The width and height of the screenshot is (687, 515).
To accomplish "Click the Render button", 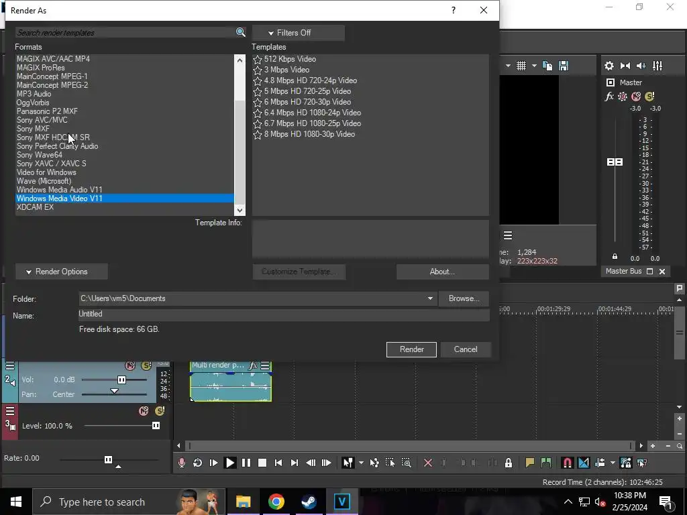I will coord(411,349).
